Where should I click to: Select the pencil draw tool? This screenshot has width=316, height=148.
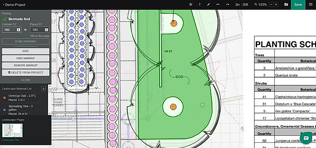209,4
